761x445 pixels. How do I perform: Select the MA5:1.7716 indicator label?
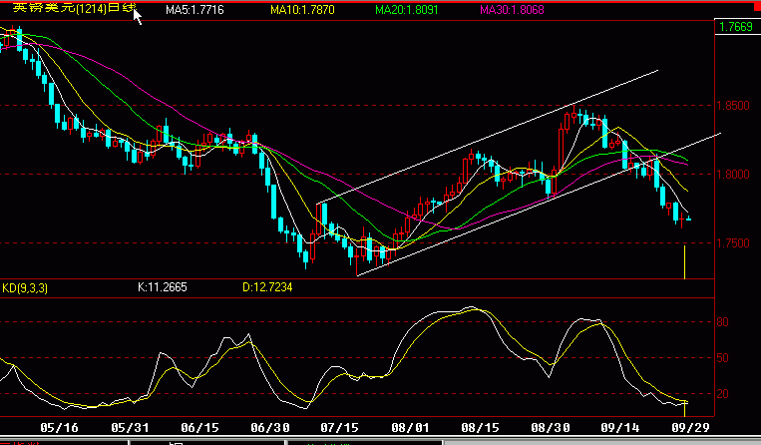[x=194, y=10]
